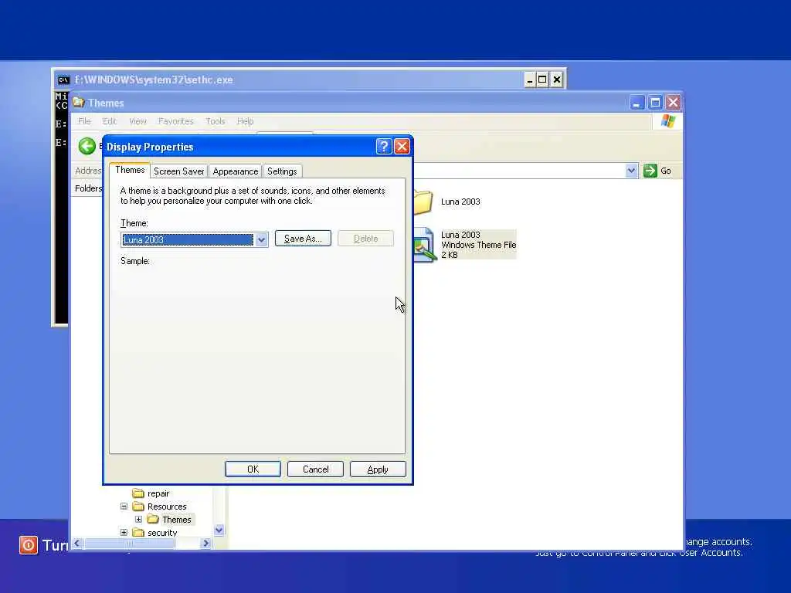Open the Luna 2003 folder icon

pyautogui.click(x=423, y=202)
